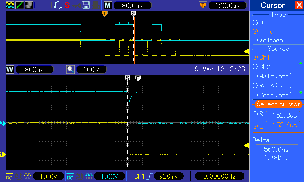Click the orange trigger T icon
This screenshot has height=182, width=304.
(203, 5)
